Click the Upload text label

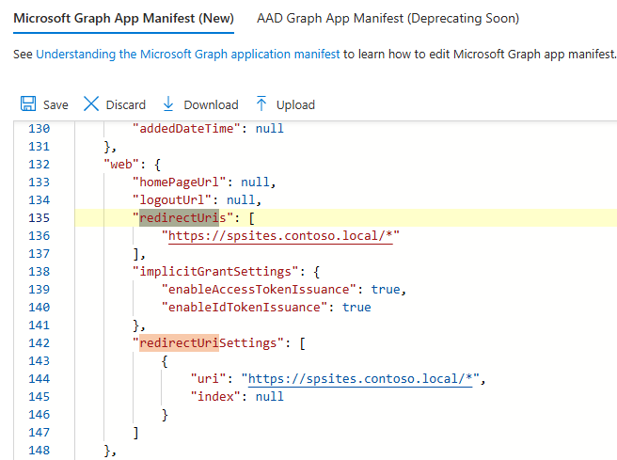point(295,105)
